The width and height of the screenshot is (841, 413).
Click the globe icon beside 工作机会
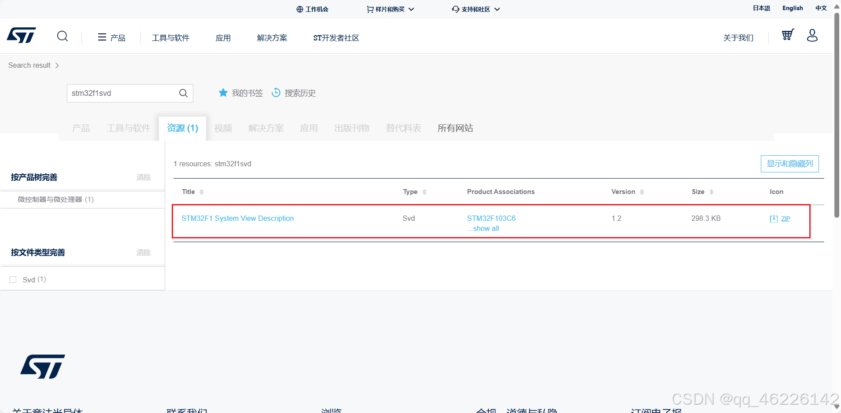(x=300, y=9)
